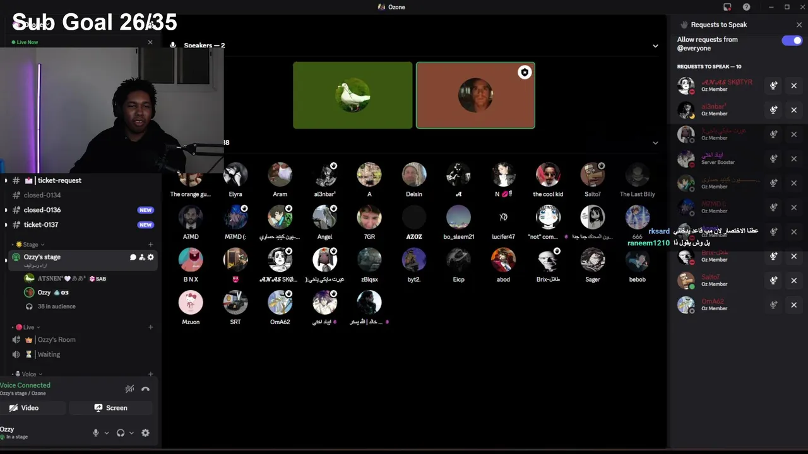The image size is (808, 454).
Task: Open output device dropdown next to headphones
Action: (131, 433)
